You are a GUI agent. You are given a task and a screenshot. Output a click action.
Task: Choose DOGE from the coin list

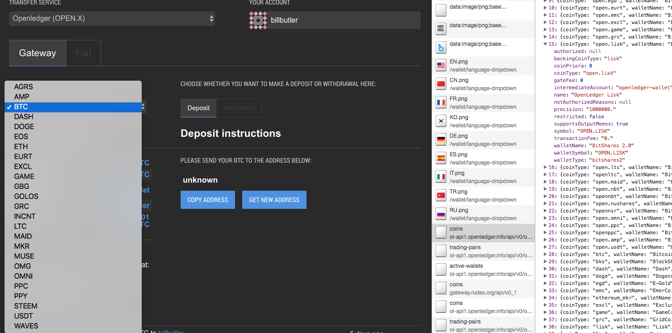[x=73, y=126]
